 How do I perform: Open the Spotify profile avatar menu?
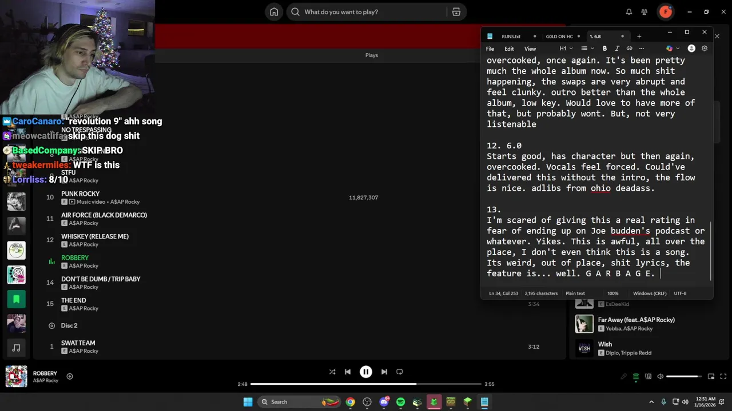665,11
